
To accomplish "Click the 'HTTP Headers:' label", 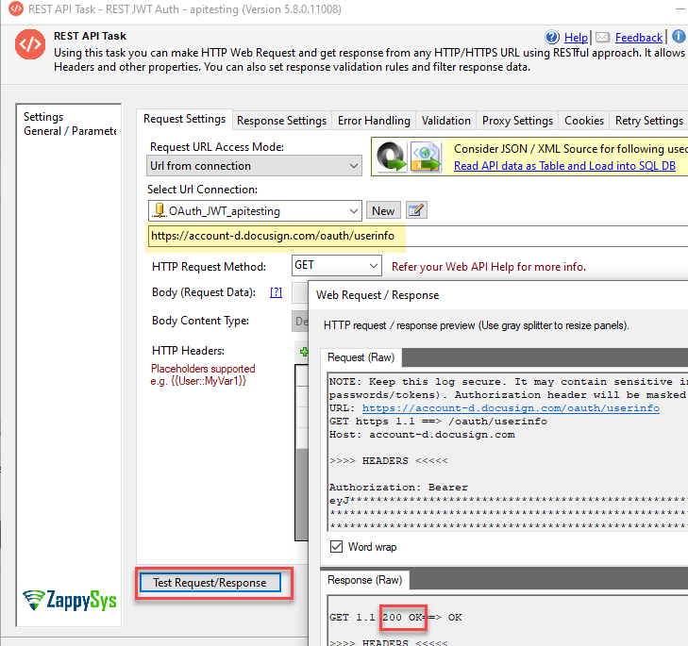I will [x=188, y=351].
